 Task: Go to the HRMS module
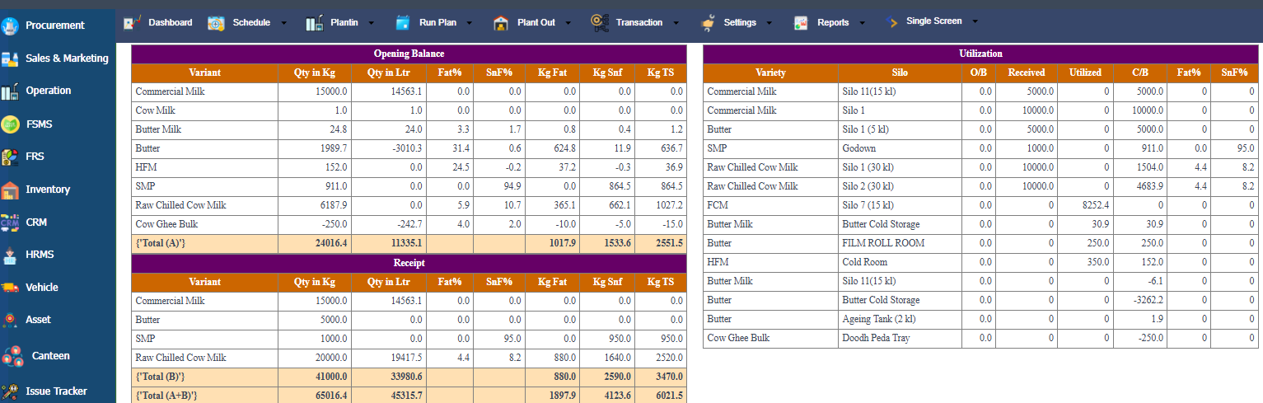point(40,255)
